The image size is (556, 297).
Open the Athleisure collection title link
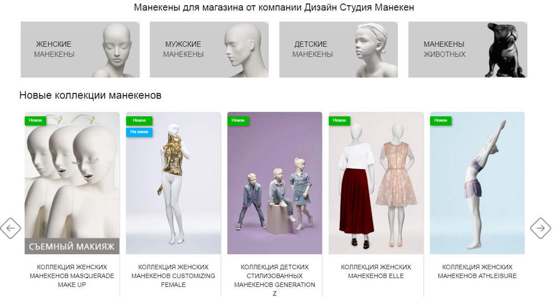click(x=477, y=271)
